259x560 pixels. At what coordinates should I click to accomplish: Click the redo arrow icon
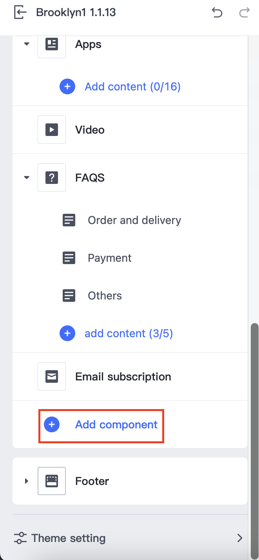pyautogui.click(x=244, y=13)
